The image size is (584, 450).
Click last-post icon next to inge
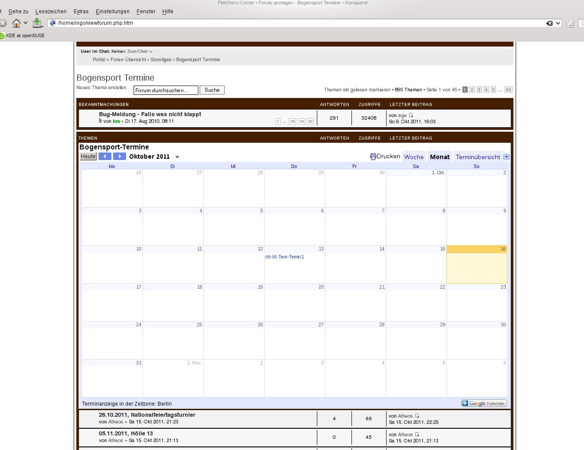tap(411, 115)
